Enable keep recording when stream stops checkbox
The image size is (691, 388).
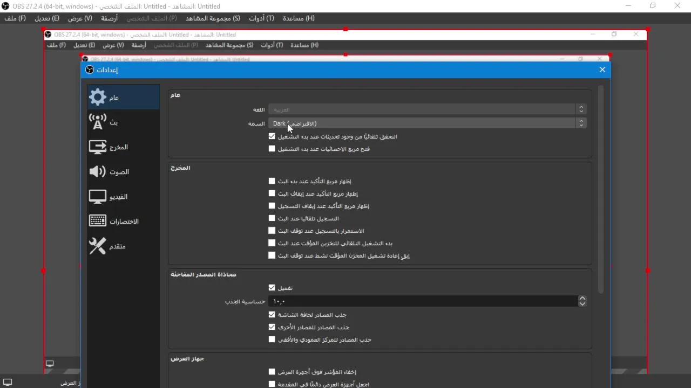click(x=272, y=231)
